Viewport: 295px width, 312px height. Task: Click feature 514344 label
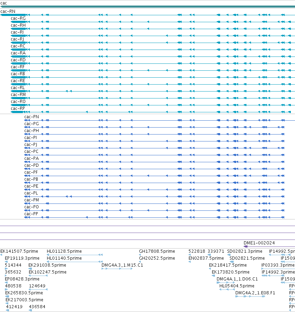click(13, 265)
